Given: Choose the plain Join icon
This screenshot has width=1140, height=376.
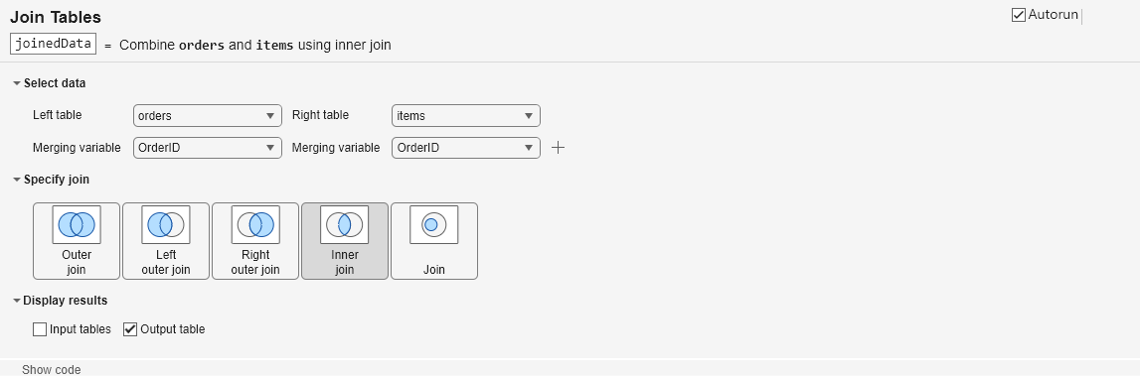Looking at the screenshot, I should [434, 225].
